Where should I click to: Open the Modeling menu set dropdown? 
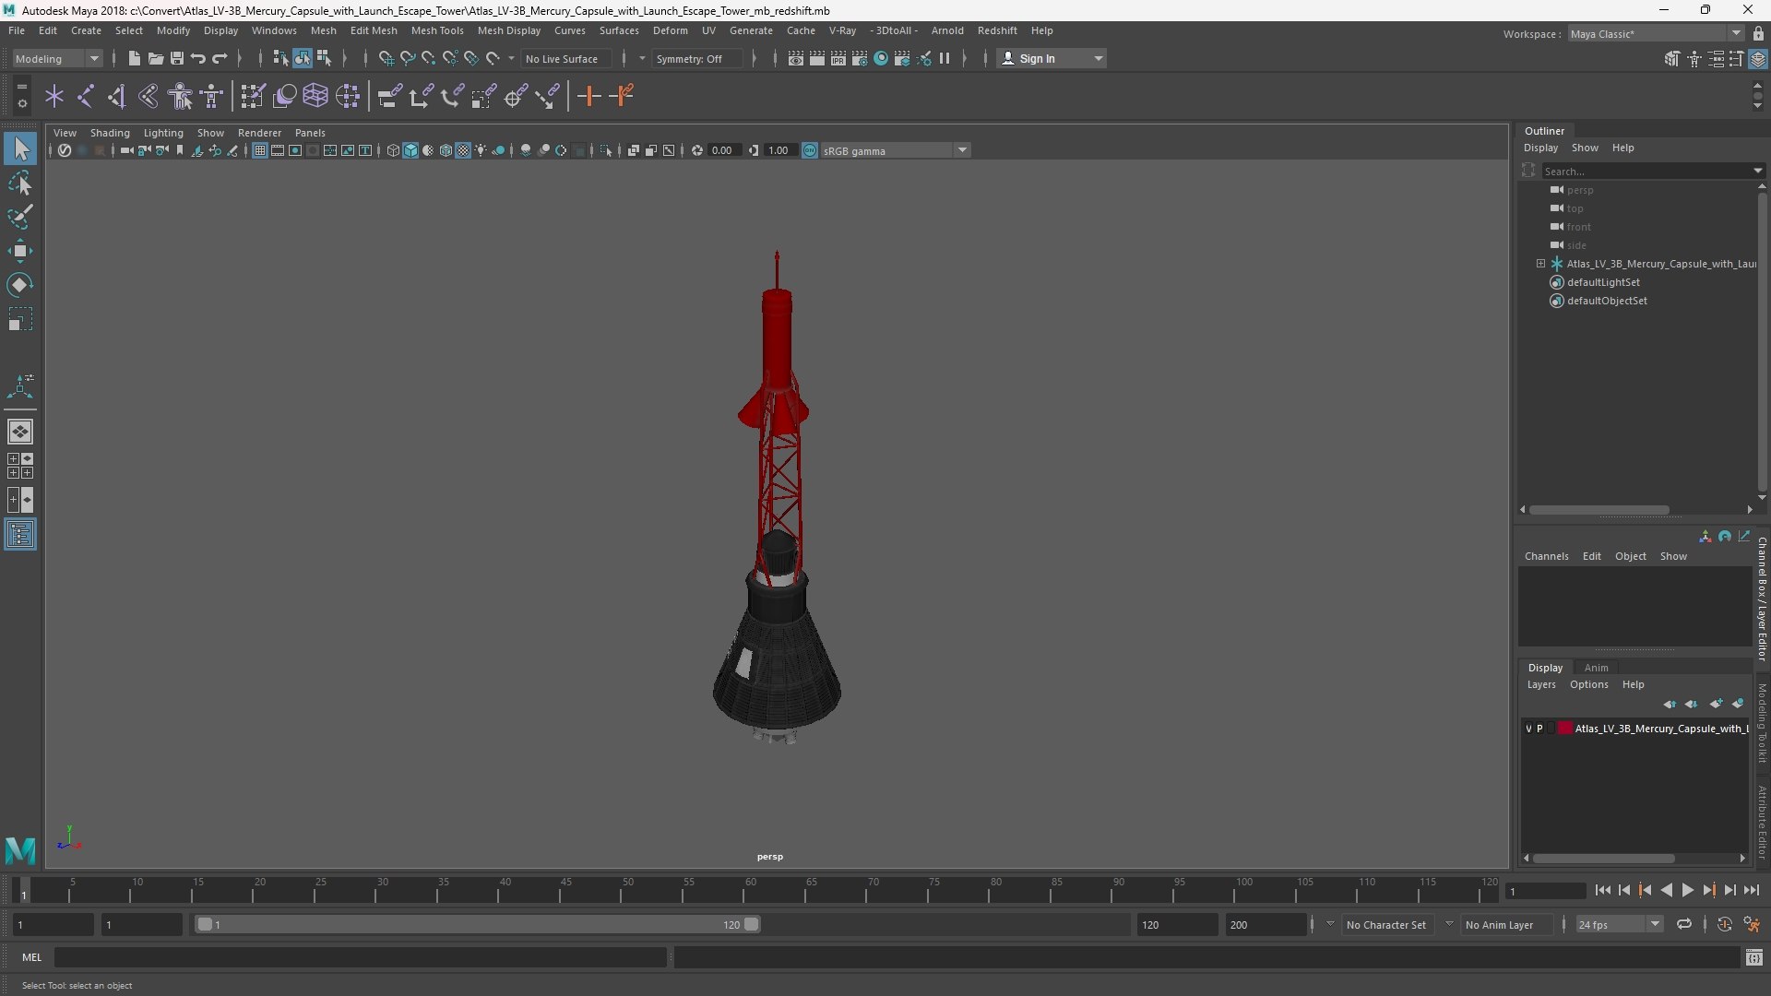[57, 58]
